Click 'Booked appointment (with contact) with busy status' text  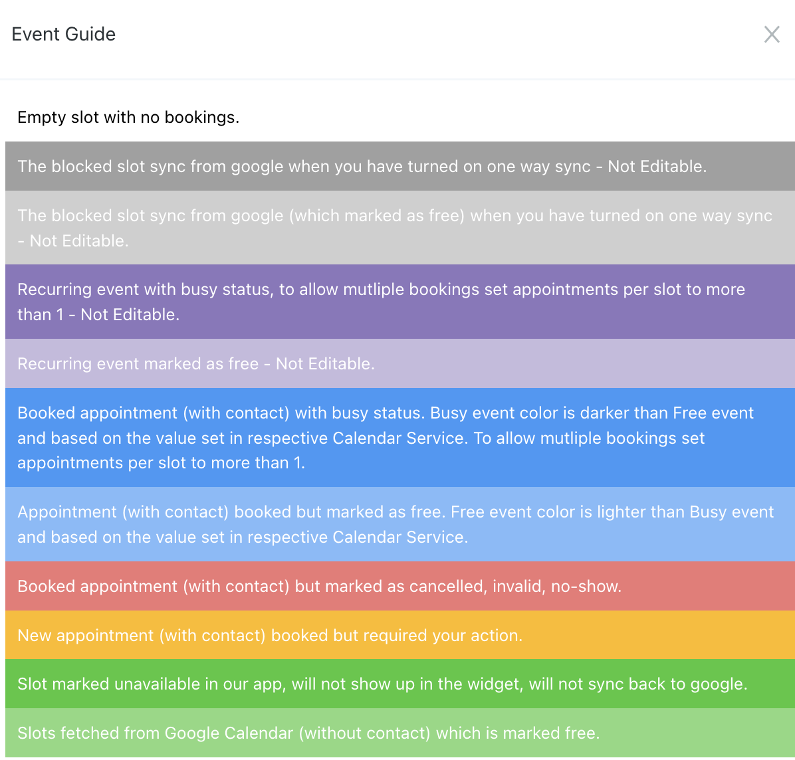[221, 413]
